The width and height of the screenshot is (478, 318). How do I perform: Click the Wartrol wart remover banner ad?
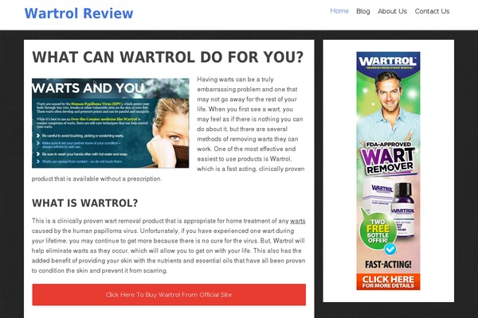point(389,171)
